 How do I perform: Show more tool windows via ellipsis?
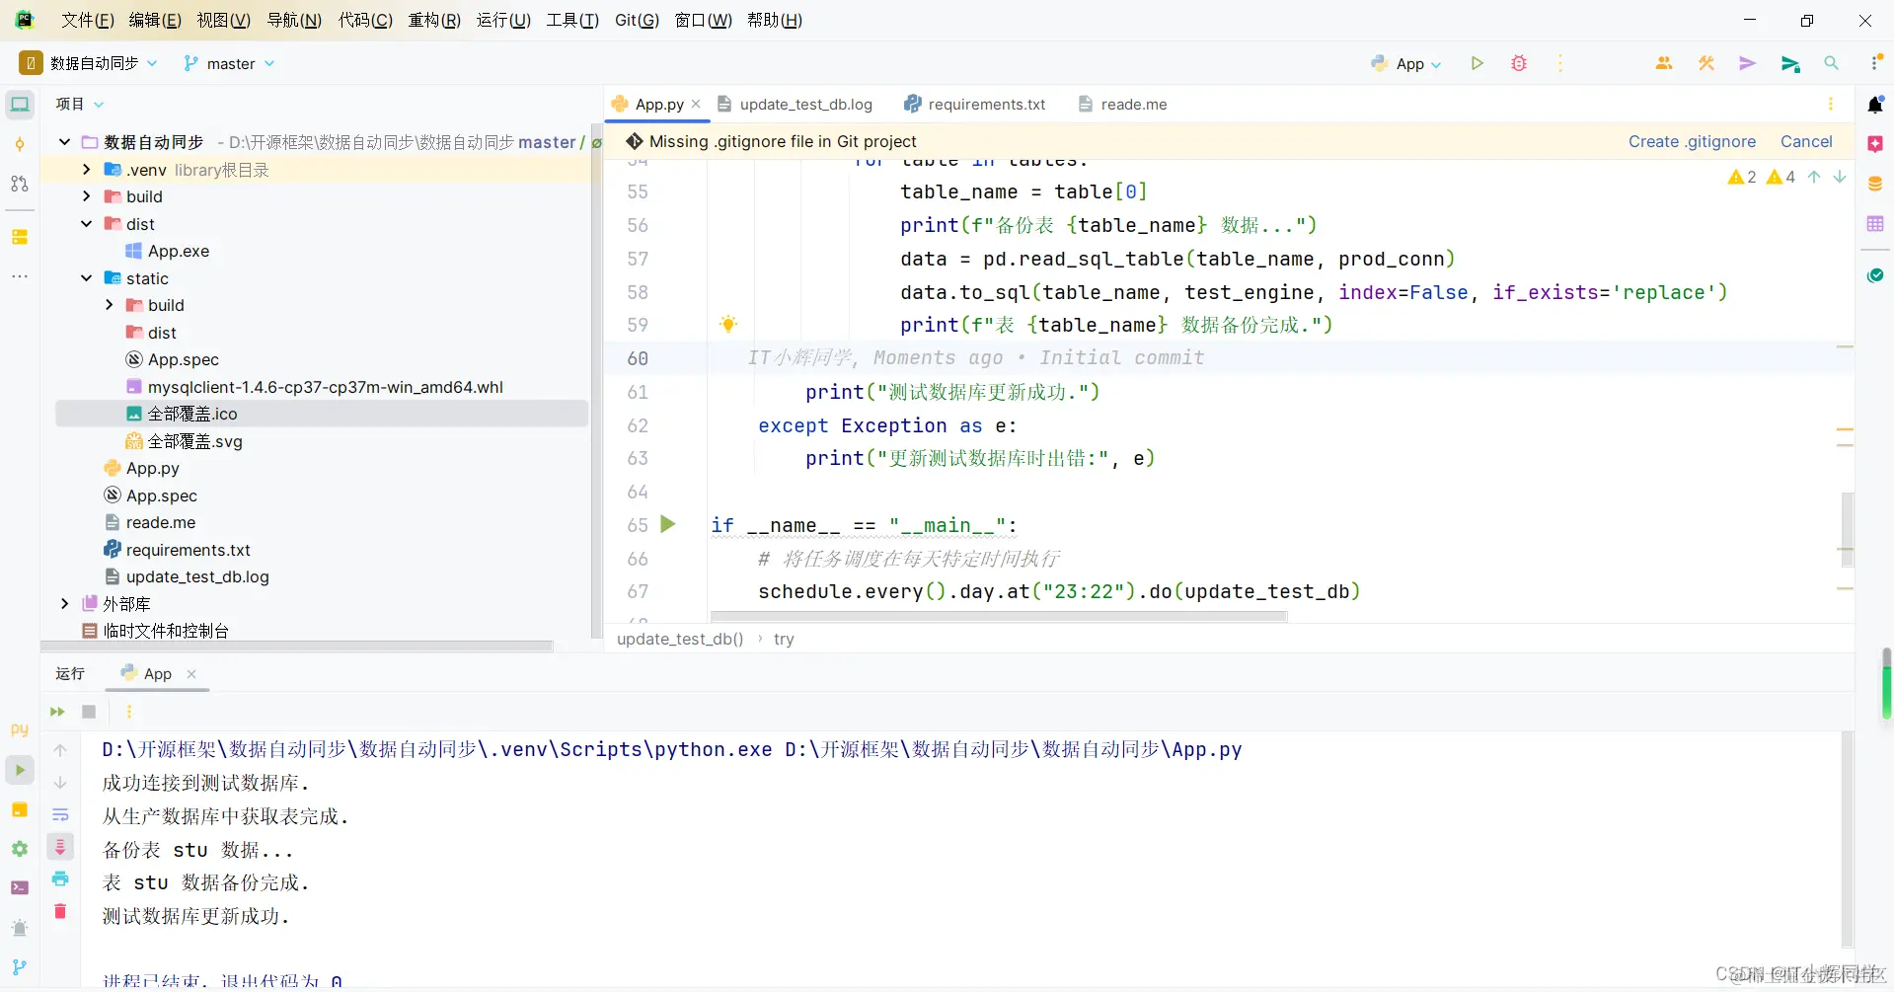pyautogui.click(x=20, y=276)
